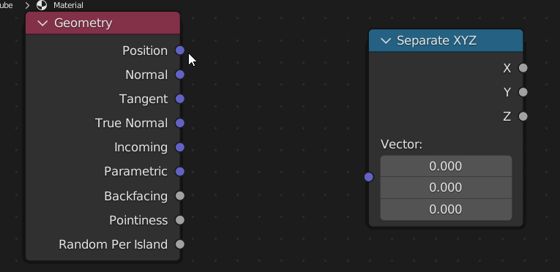The height and width of the screenshot is (272, 560).
Task: Click the Pointiness output socket
Action: click(x=180, y=220)
